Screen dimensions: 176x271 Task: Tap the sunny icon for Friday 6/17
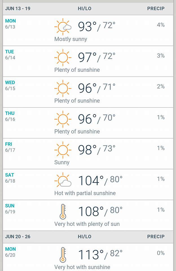coord(63,150)
